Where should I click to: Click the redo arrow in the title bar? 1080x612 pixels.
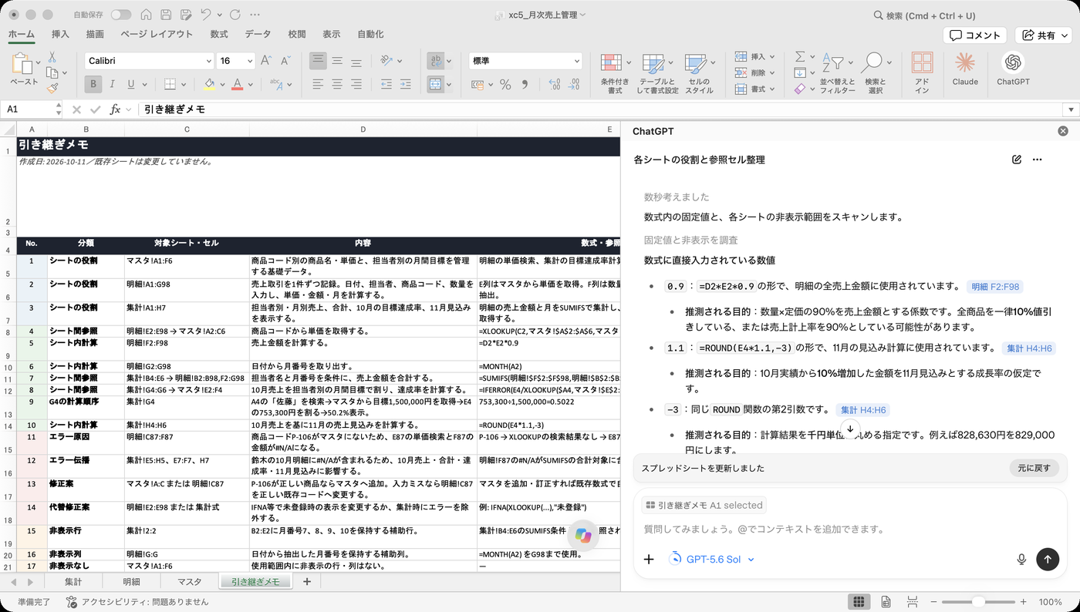coord(235,15)
